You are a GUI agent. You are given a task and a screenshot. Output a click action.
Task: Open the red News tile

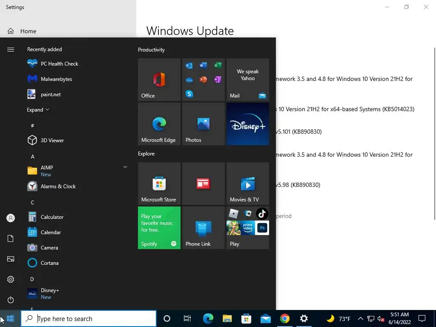tap(204, 184)
